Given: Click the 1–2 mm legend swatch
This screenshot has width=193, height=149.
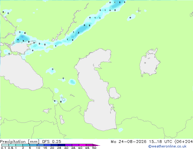Looking at the screenshot, I should tap(19, 145).
